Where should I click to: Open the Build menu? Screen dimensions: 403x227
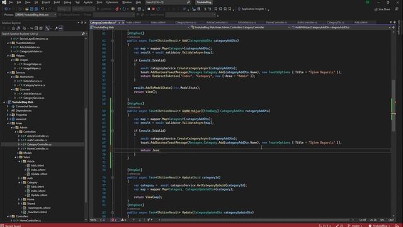point(57,3)
